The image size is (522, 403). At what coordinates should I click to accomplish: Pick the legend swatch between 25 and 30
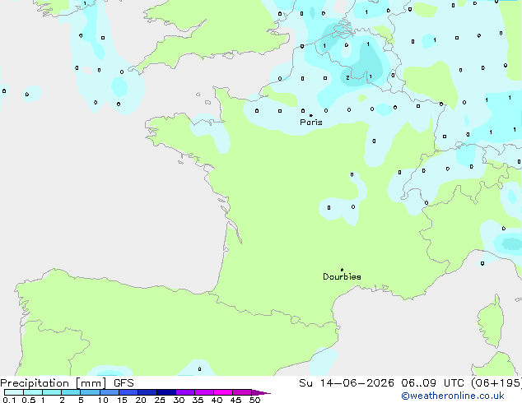(x=166, y=392)
